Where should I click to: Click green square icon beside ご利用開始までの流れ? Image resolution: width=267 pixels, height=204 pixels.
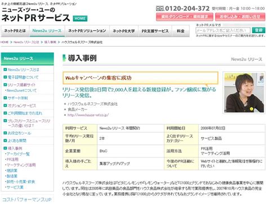coord(5,113)
